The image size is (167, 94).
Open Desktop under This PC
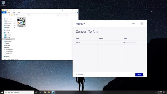pos(8,37)
